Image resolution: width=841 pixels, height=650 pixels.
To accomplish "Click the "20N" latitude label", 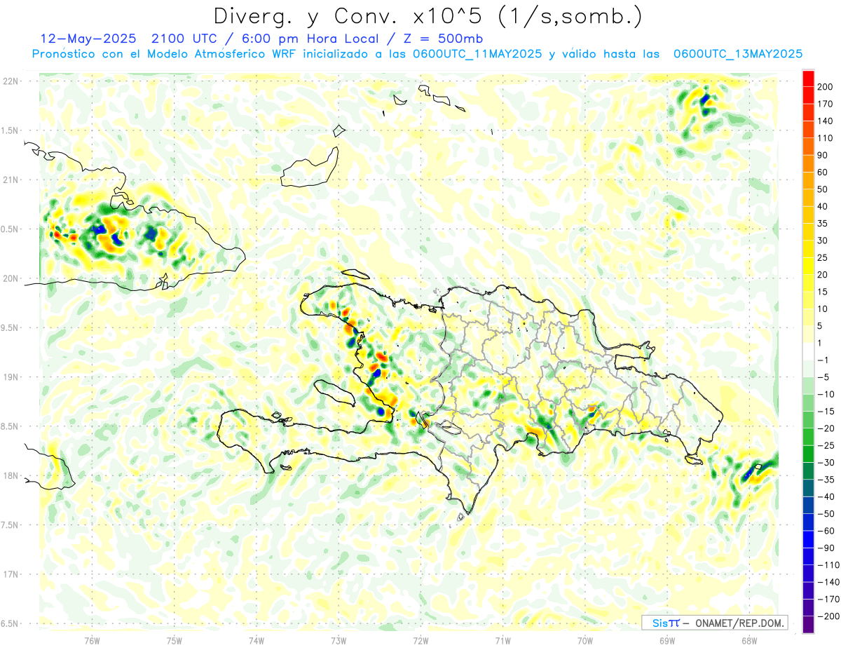I will tap(11, 278).
